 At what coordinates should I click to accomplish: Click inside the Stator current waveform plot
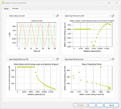click(37, 35)
